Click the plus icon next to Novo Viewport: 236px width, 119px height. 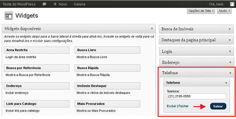pyautogui.click(x=55, y=4)
